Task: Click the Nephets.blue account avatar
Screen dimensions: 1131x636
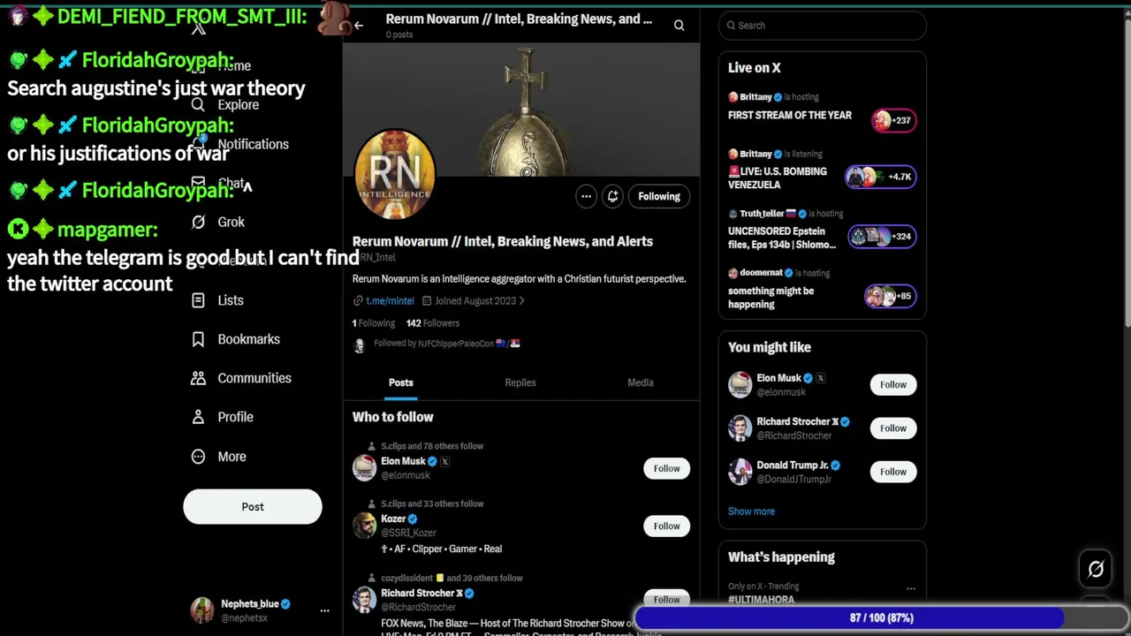Action: point(202,610)
